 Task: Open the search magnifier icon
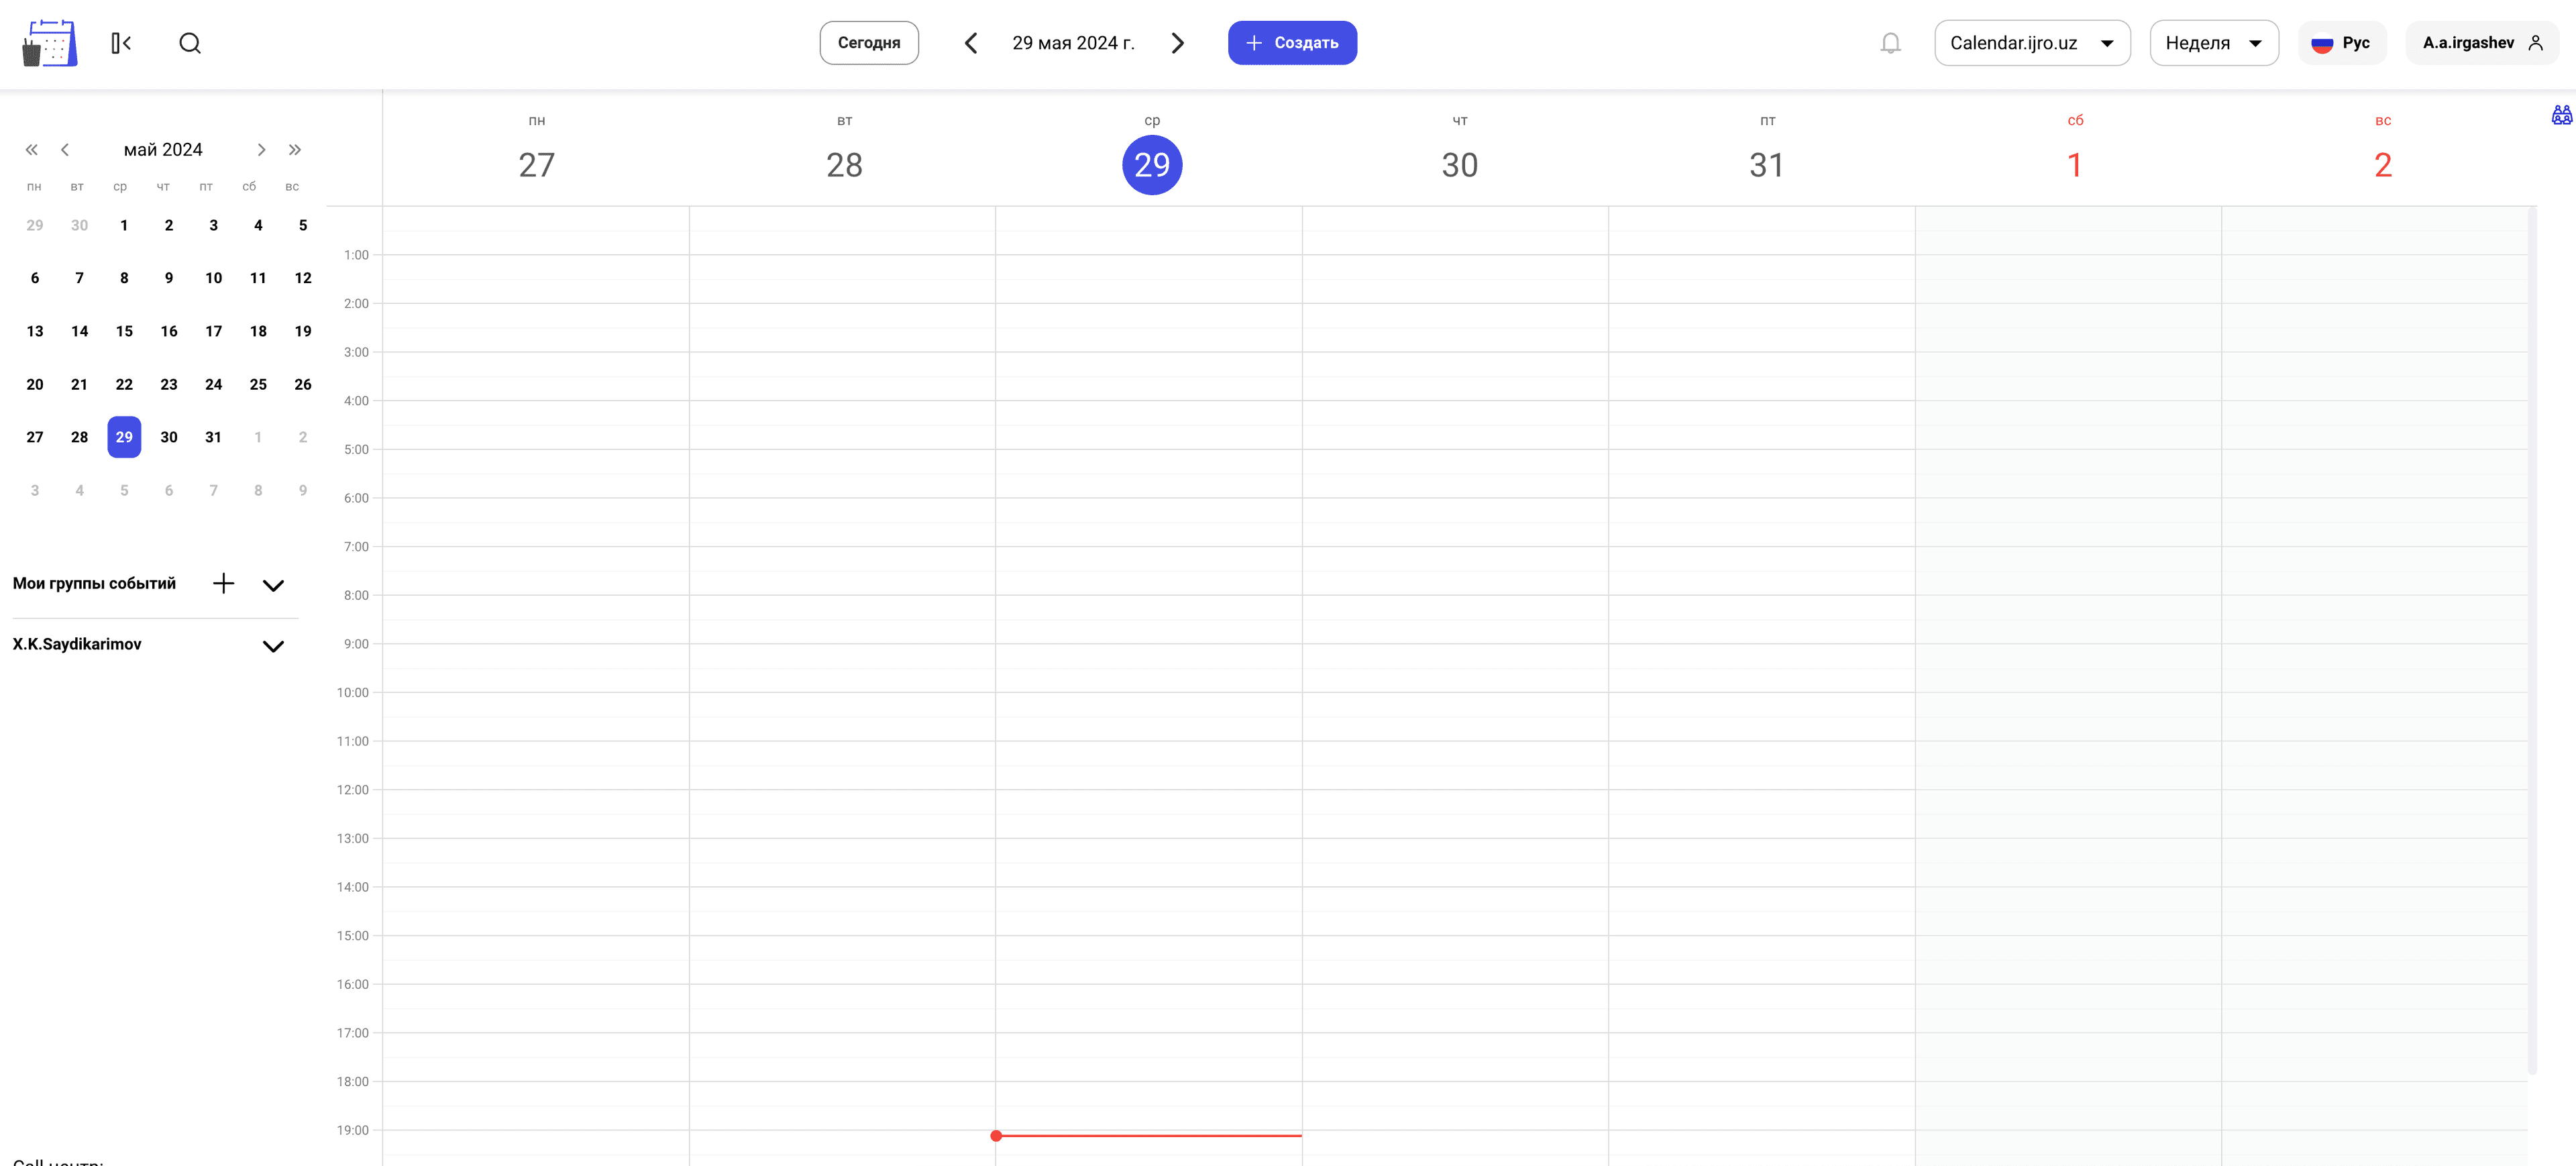tap(190, 43)
